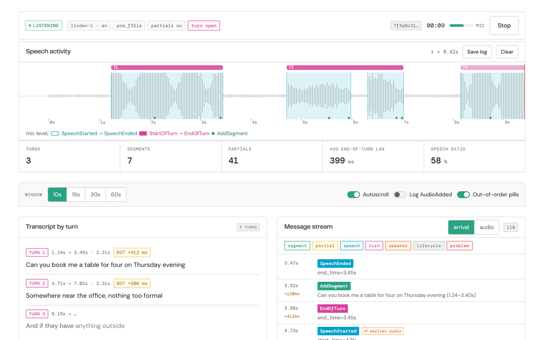Screen dimensions: 544x340
Task: Click the EndOfTurn message tag
Action: tap(332, 309)
